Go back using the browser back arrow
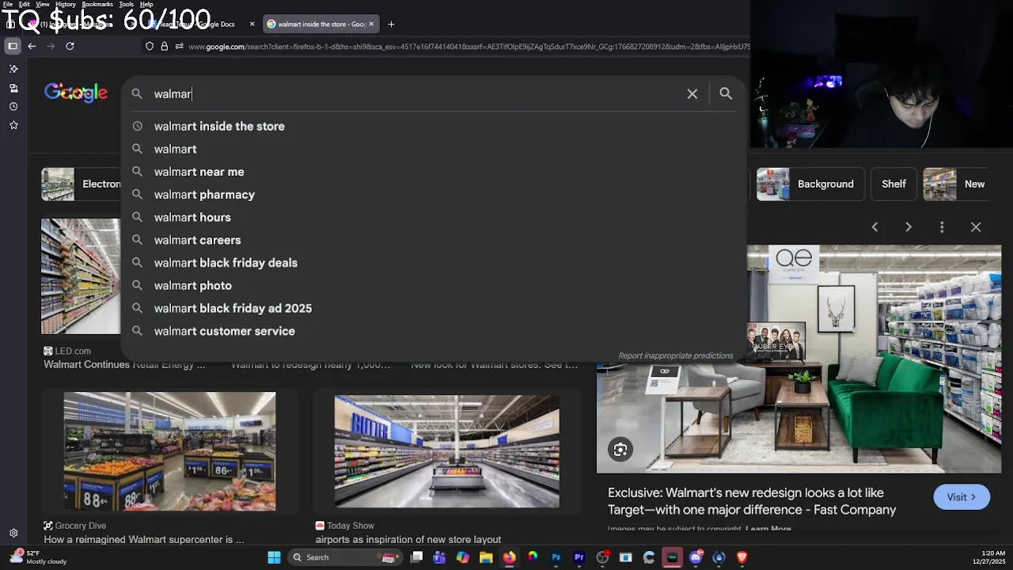Screen dimensions: 1013x570 point(32,46)
